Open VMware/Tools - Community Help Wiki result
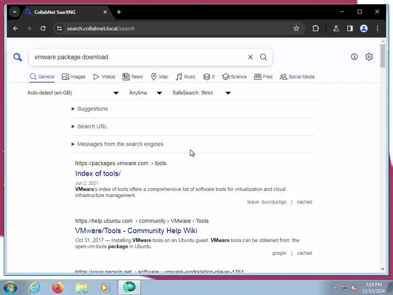393x295 pixels. pos(136,231)
